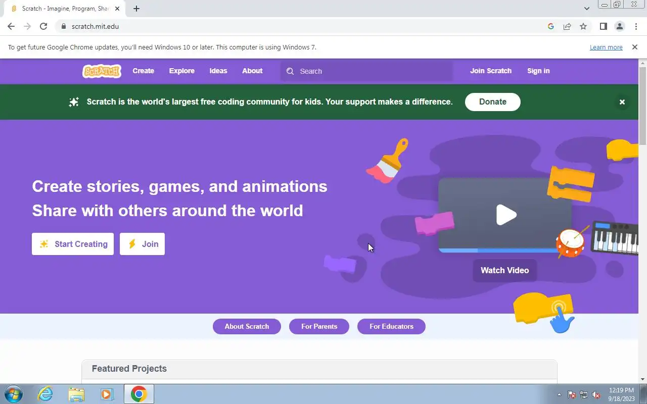Open About Scratch pill button
647x404 pixels.
click(247, 326)
